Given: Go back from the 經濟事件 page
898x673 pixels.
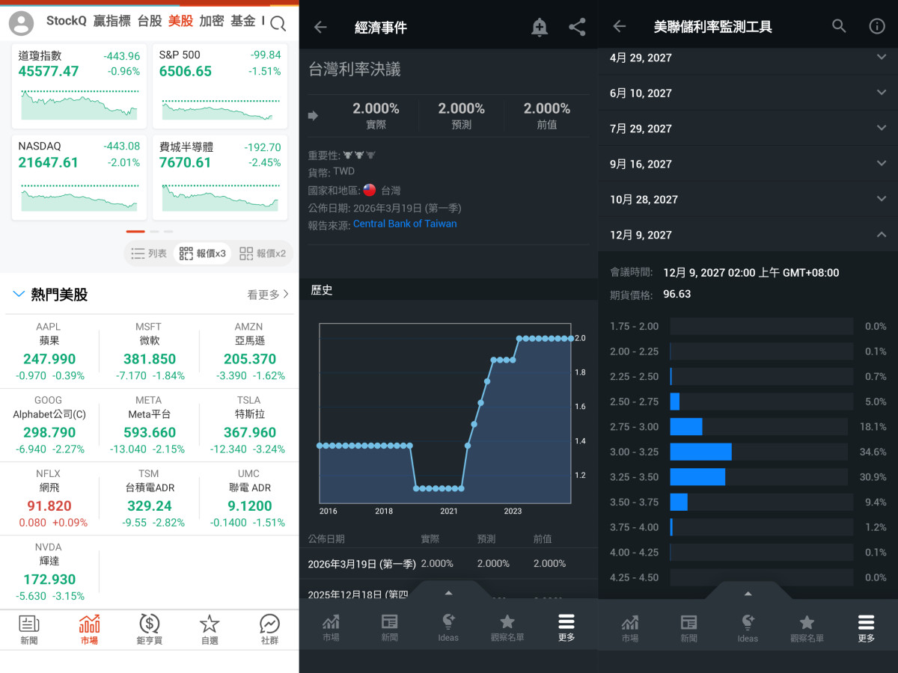Looking at the screenshot, I should [320, 28].
